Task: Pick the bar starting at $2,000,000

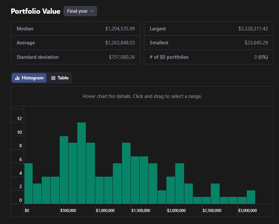Action: (171, 190)
